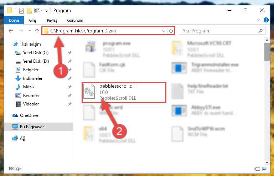The height and width of the screenshot is (176, 274).
Task: Click the vertical scrollbar down arrow
Action: coord(267,162)
